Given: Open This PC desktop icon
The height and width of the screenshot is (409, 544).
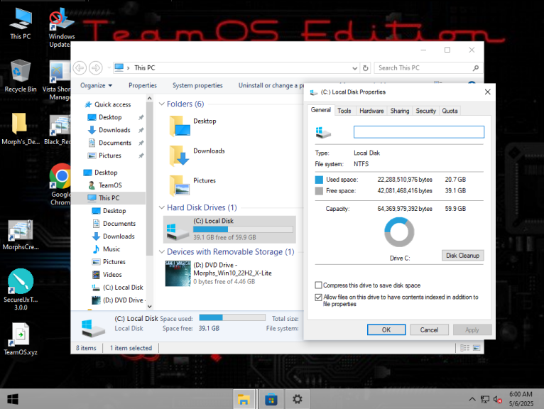Looking at the screenshot, I should (x=20, y=23).
